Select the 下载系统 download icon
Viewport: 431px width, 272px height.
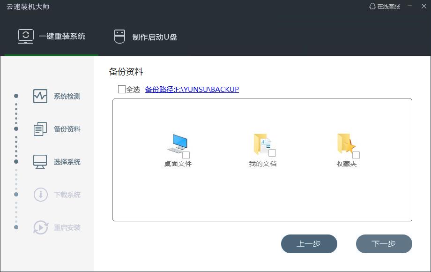pos(40,195)
